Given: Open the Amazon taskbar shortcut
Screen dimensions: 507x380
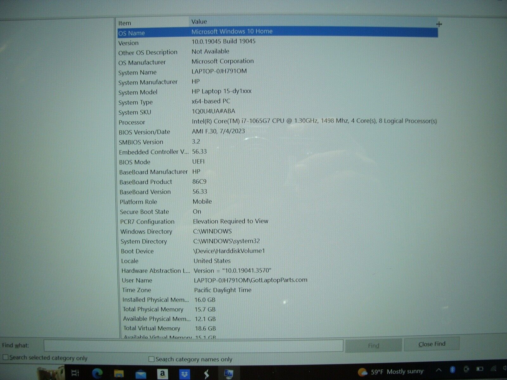Looking at the screenshot, I should pyautogui.click(x=162, y=374).
